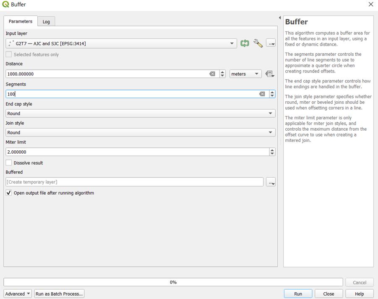Clear the Distance value field
This screenshot has width=378, height=299.
click(212, 74)
